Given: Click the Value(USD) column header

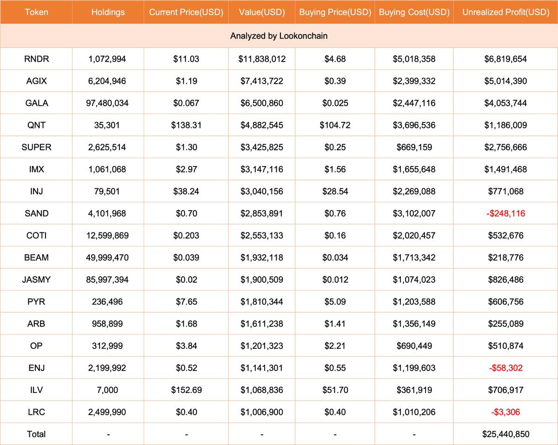Looking at the screenshot, I should 262,12.
